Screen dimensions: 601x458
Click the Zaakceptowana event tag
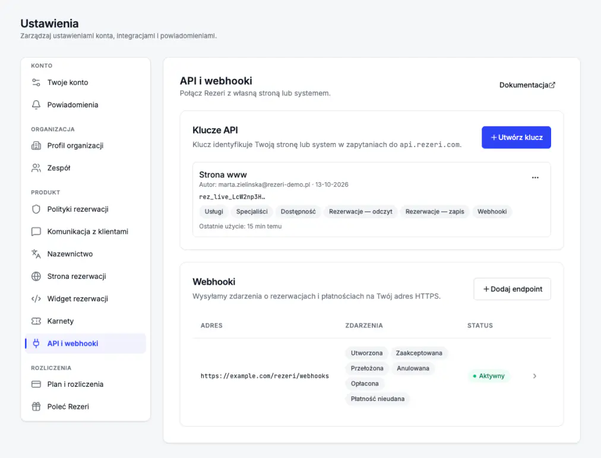[419, 353]
